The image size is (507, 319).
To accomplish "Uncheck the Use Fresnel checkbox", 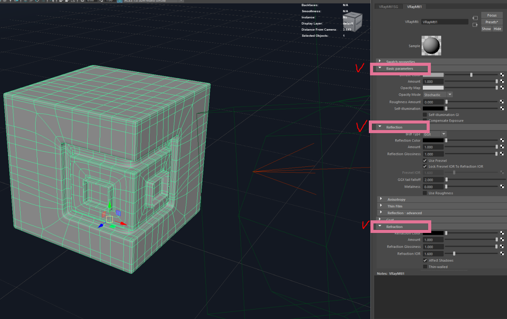I will pos(425,161).
